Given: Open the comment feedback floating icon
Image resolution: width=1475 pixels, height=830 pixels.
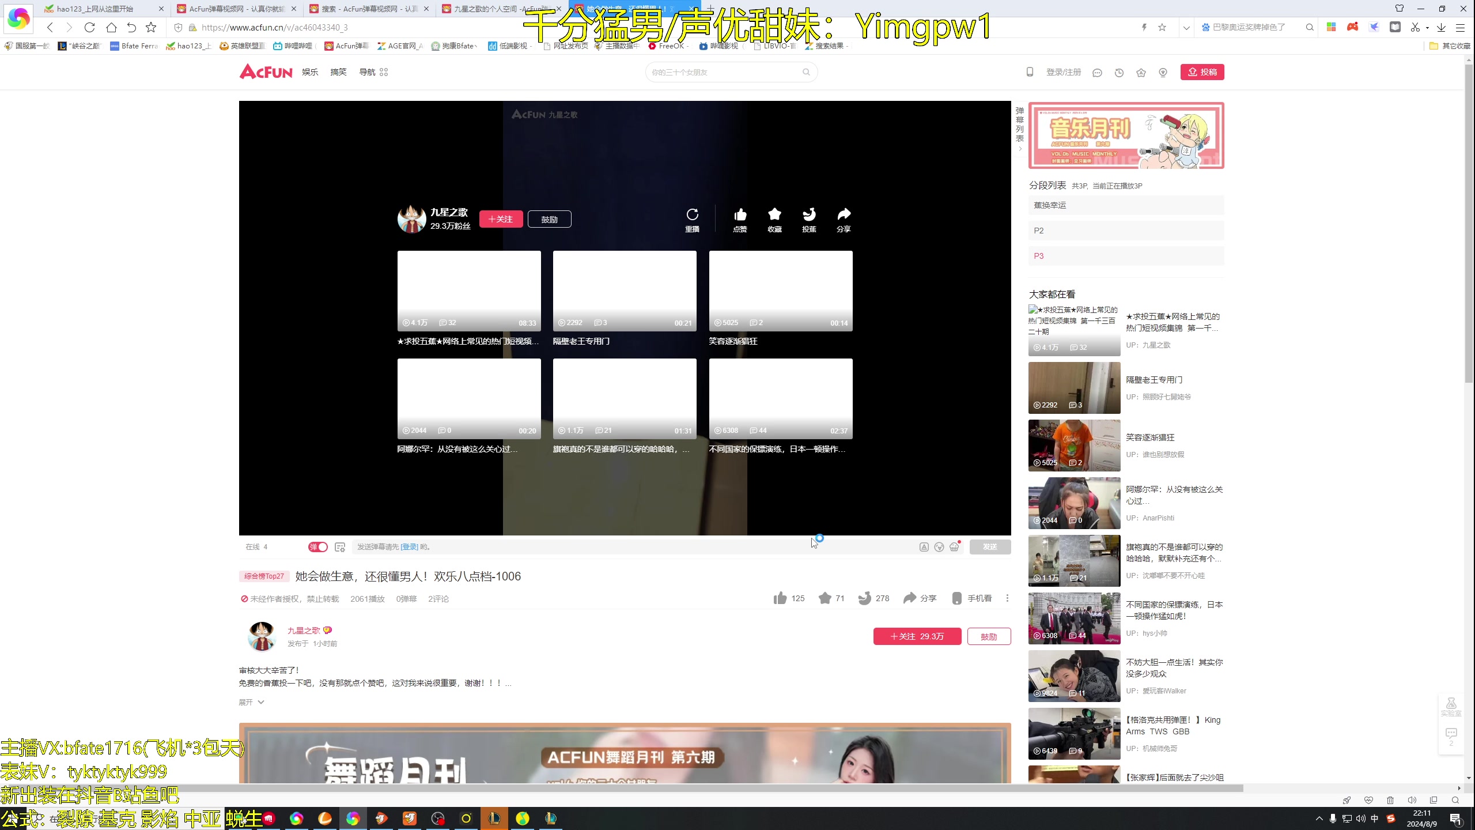Looking at the screenshot, I should [1451, 736].
